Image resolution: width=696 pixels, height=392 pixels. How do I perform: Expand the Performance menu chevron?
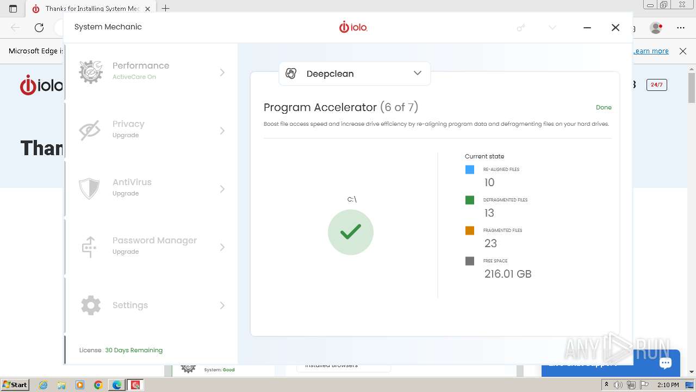[x=222, y=72]
